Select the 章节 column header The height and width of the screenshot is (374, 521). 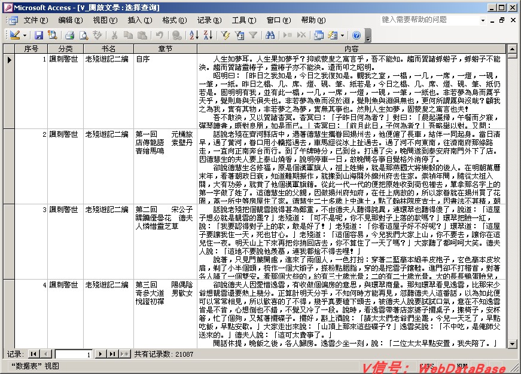[x=166, y=49]
